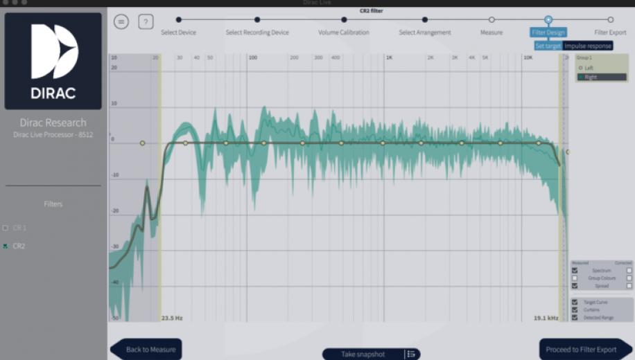The width and height of the screenshot is (635, 360).
Task: Click the Select Device step dot
Action: pyautogui.click(x=179, y=20)
